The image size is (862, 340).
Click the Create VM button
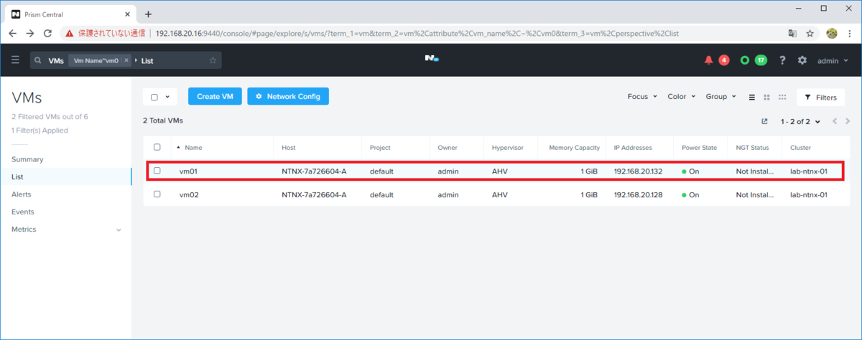pyautogui.click(x=215, y=97)
